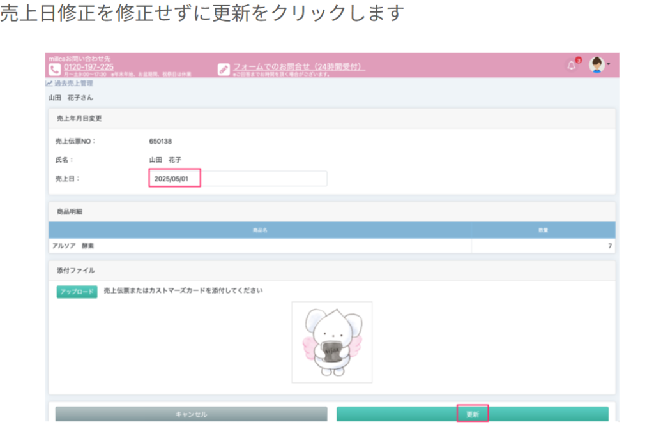Click the 商品名 column header
The image size is (654, 427).
(260, 230)
